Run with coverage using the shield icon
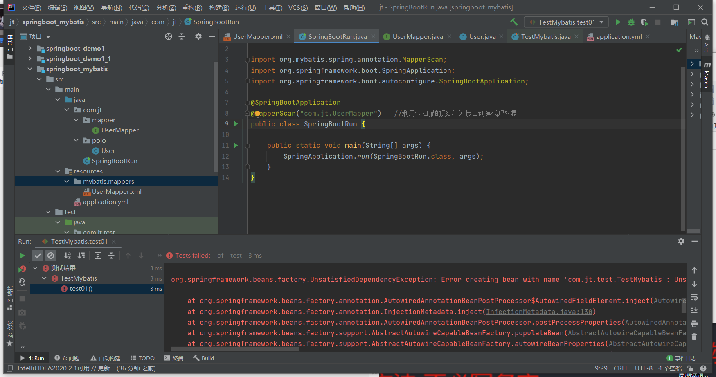Viewport: 716px width, 377px height. [644, 22]
